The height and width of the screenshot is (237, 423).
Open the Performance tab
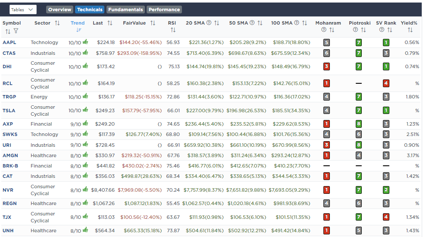(x=164, y=9)
